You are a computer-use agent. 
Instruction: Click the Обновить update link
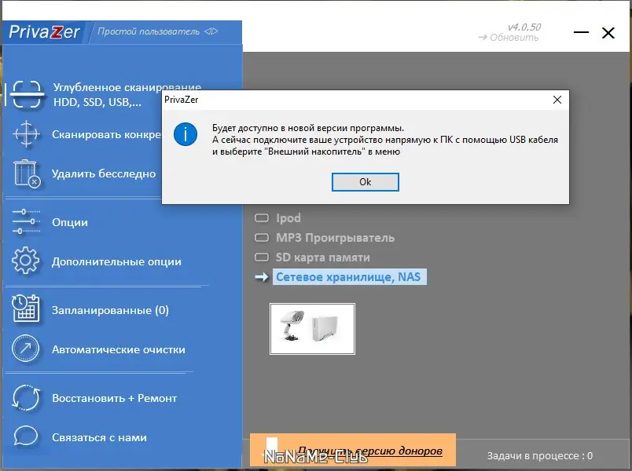(509, 38)
